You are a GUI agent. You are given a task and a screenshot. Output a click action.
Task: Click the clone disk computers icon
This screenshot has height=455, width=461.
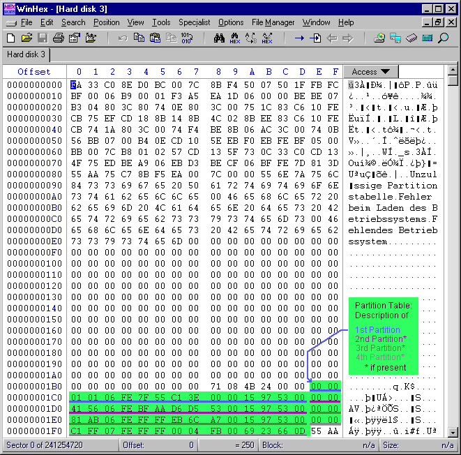(395, 38)
